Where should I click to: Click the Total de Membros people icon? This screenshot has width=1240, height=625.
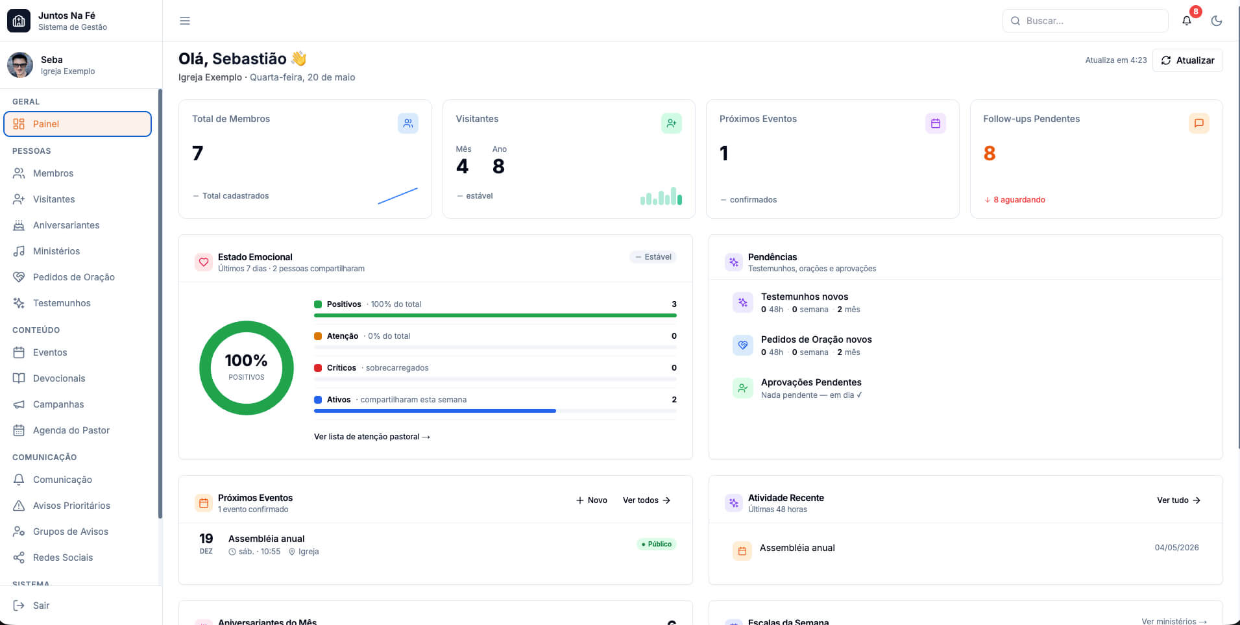click(x=408, y=123)
